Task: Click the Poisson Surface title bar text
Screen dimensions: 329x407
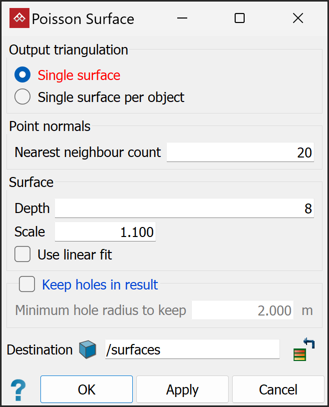Action: click(x=83, y=19)
